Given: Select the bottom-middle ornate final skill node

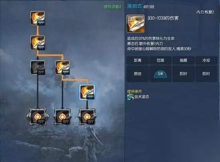Looking at the screenshot, I should (x=62, y=116).
